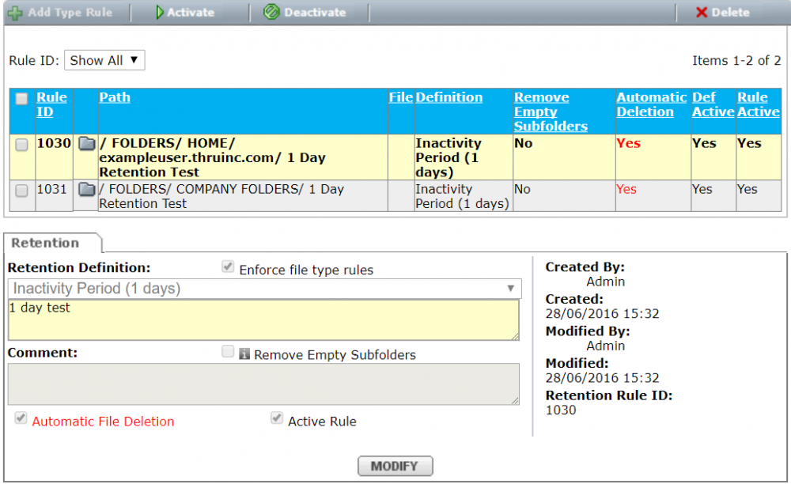This screenshot has height=484, width=791.
Task: Click the '1 day test' description field
Action: pyautogui.click(x=263, y=320)
